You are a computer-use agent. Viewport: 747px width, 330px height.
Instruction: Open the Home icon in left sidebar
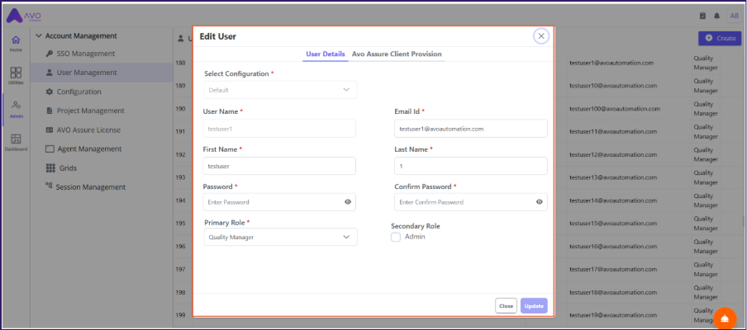16,43
